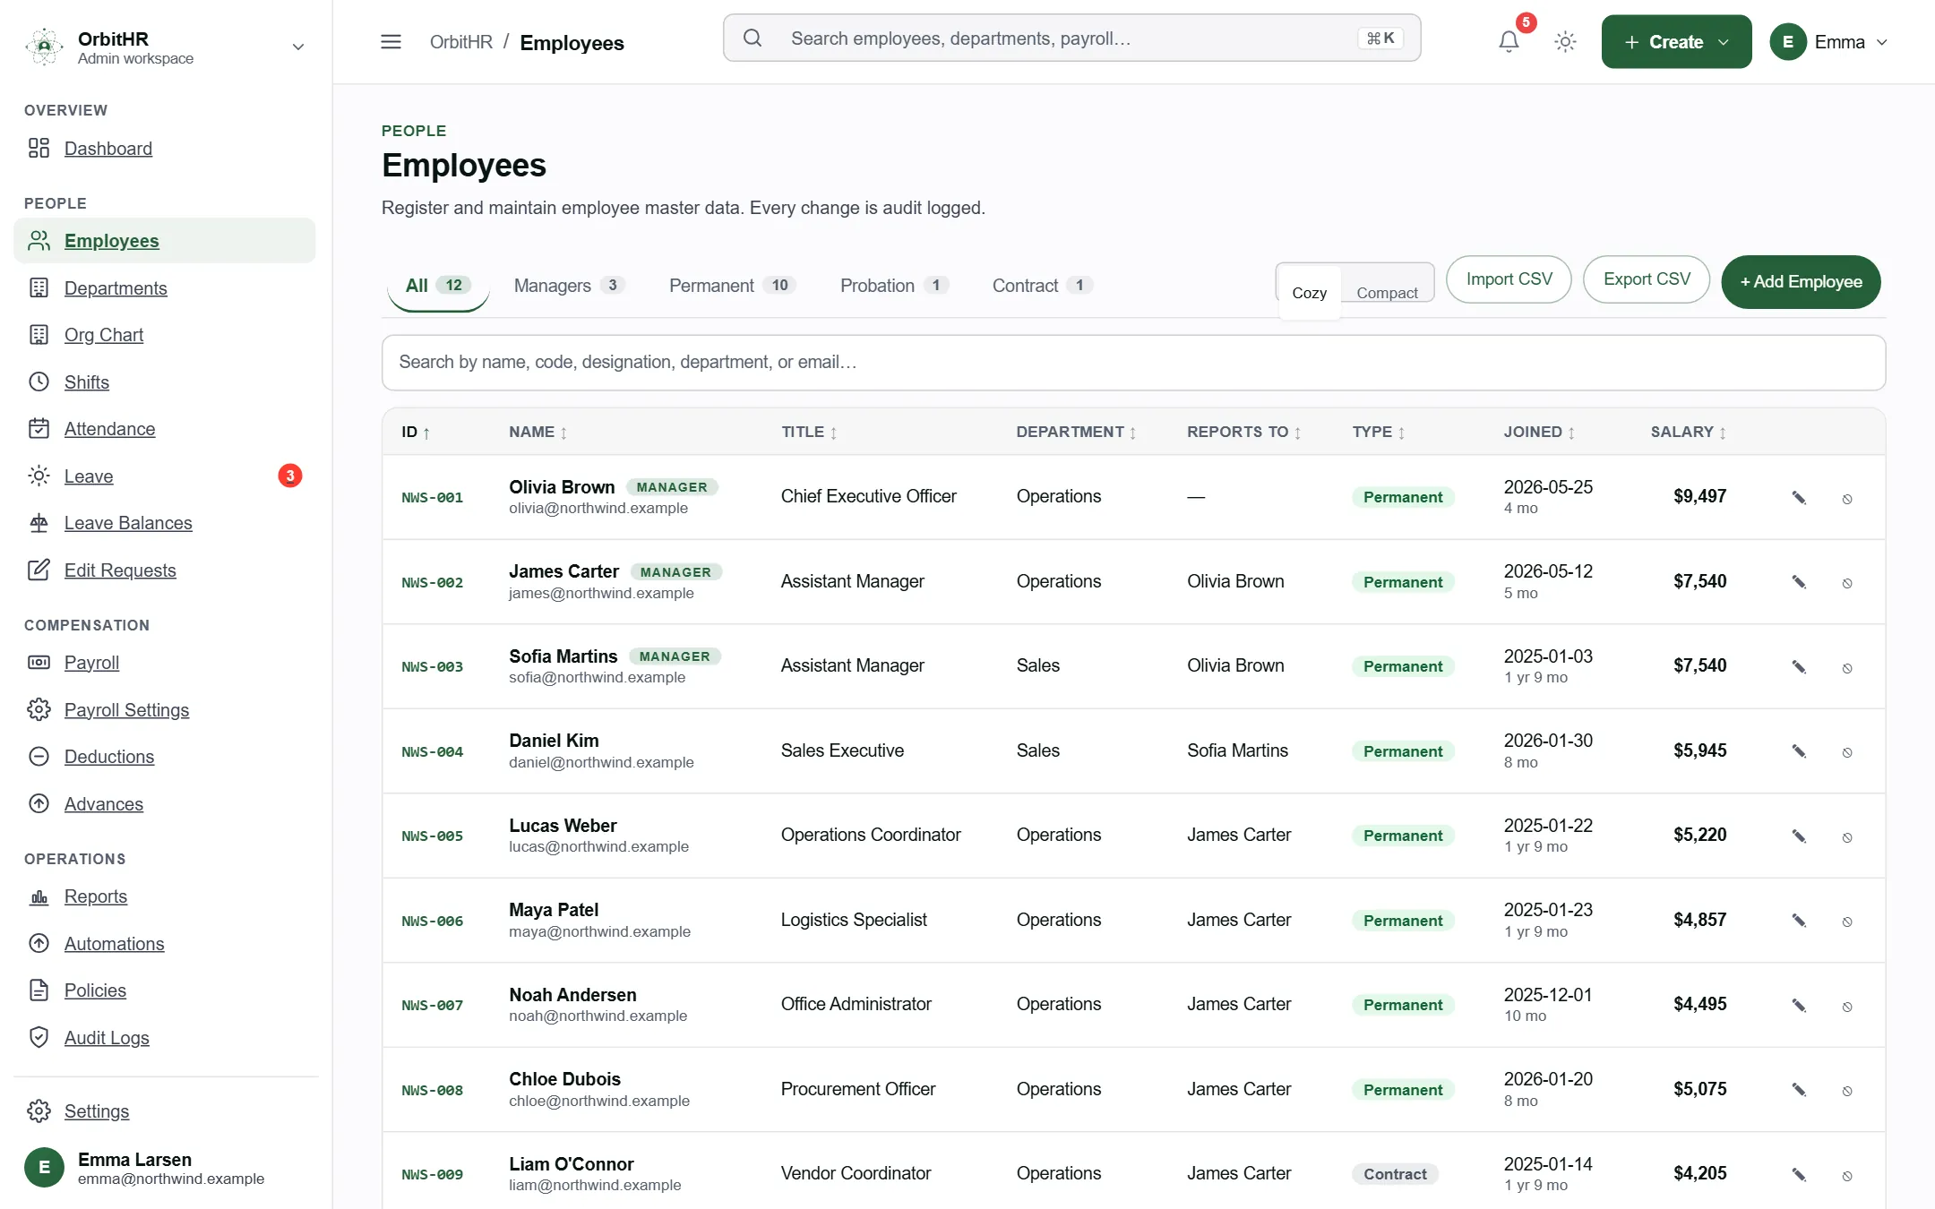The width and height of the screenshot is (1935, 1209).
Task: Edit Olivia Brown's row with the pencil icon
Action: pos(1798,497)
